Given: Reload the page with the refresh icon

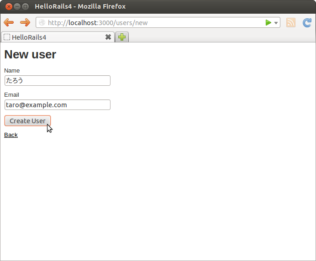Looking at the screenshot, I should pyautogui.click(x=307, y=23).
